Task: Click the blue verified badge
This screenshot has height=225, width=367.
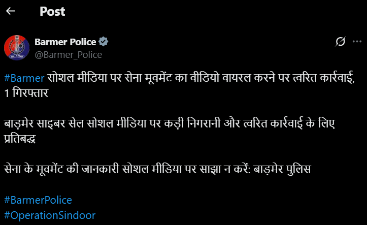Action: pyautogui.click(x=104, y=42)
